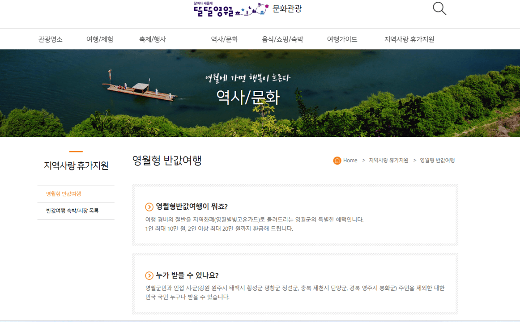Open the site search magnifier icon
Image resolution: width=520 pixels, height=322 pixels.
[439, 8]
